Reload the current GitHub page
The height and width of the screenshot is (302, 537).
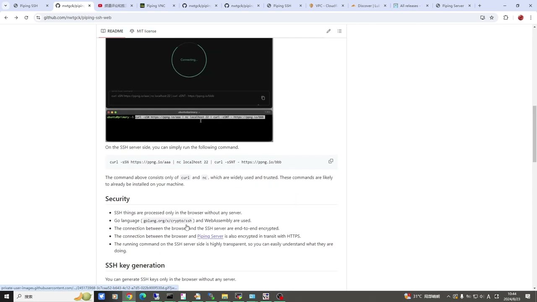(x=26, y=18)
